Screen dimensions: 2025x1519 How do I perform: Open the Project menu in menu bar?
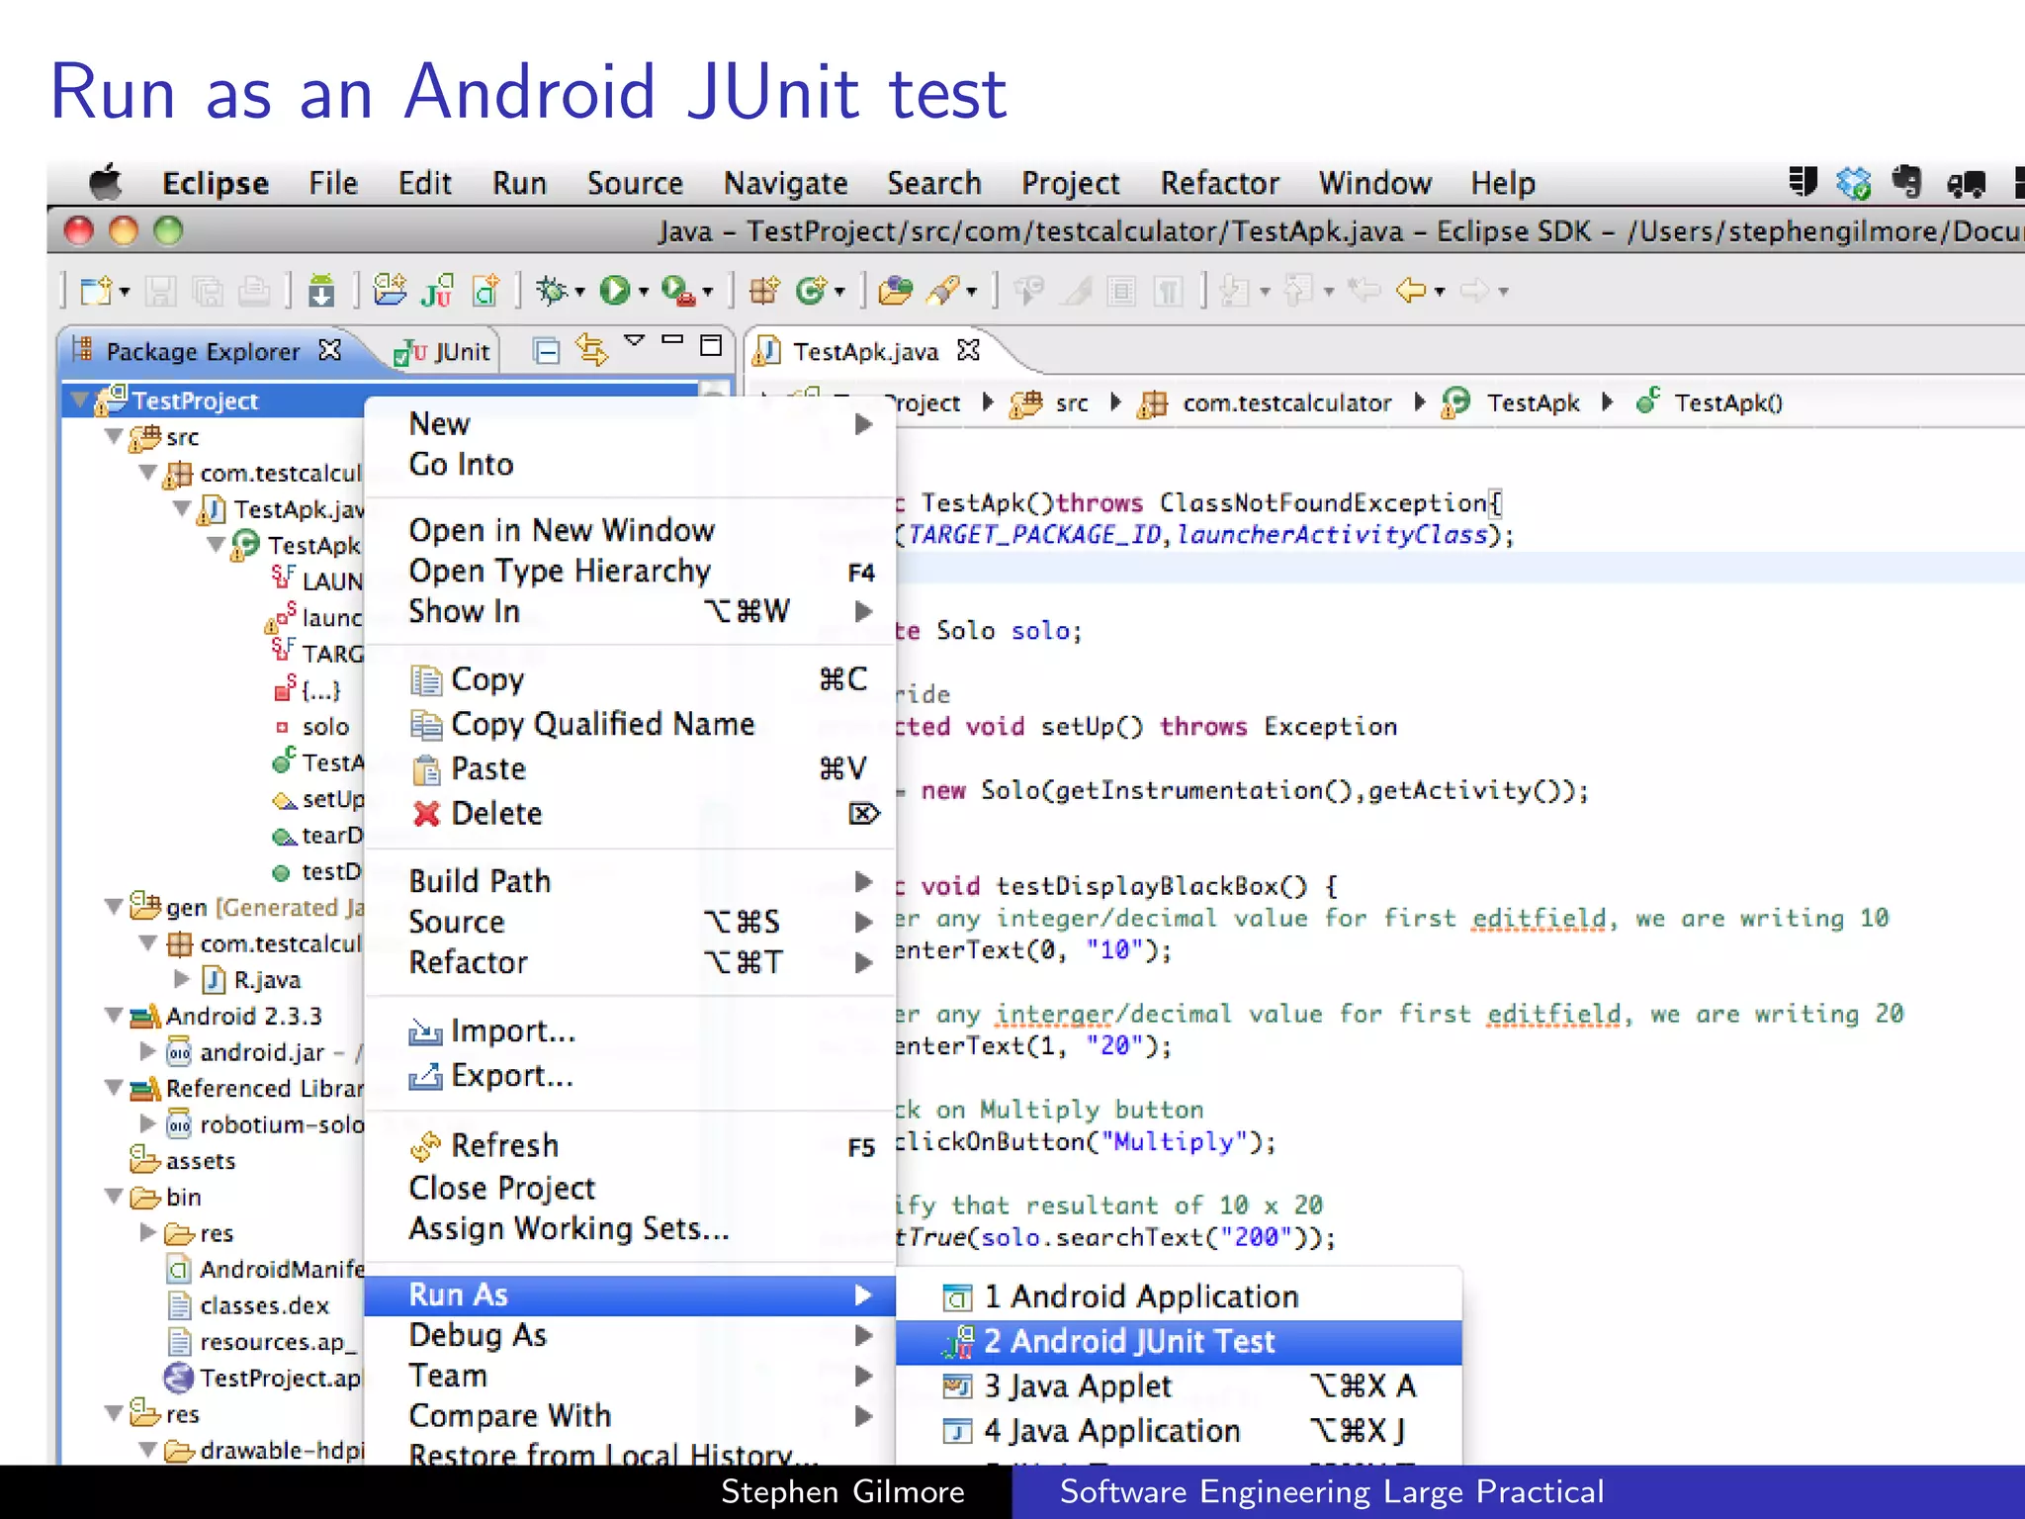1070,183
